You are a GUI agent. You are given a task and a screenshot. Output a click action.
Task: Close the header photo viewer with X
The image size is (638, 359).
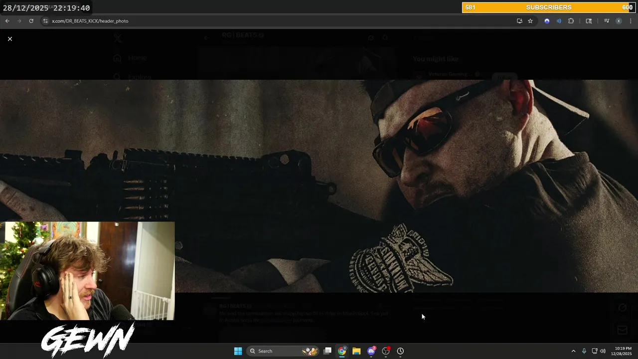[9, 38]
